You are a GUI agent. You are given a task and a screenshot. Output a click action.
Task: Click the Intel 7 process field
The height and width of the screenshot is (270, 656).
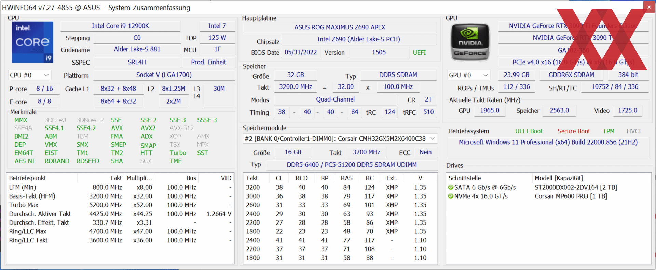click(x=217, y=26)
